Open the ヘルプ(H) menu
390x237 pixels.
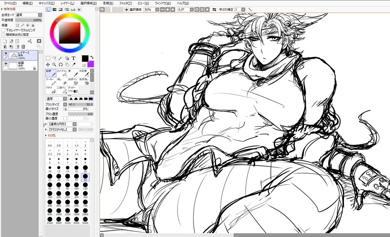pos(183,3)
